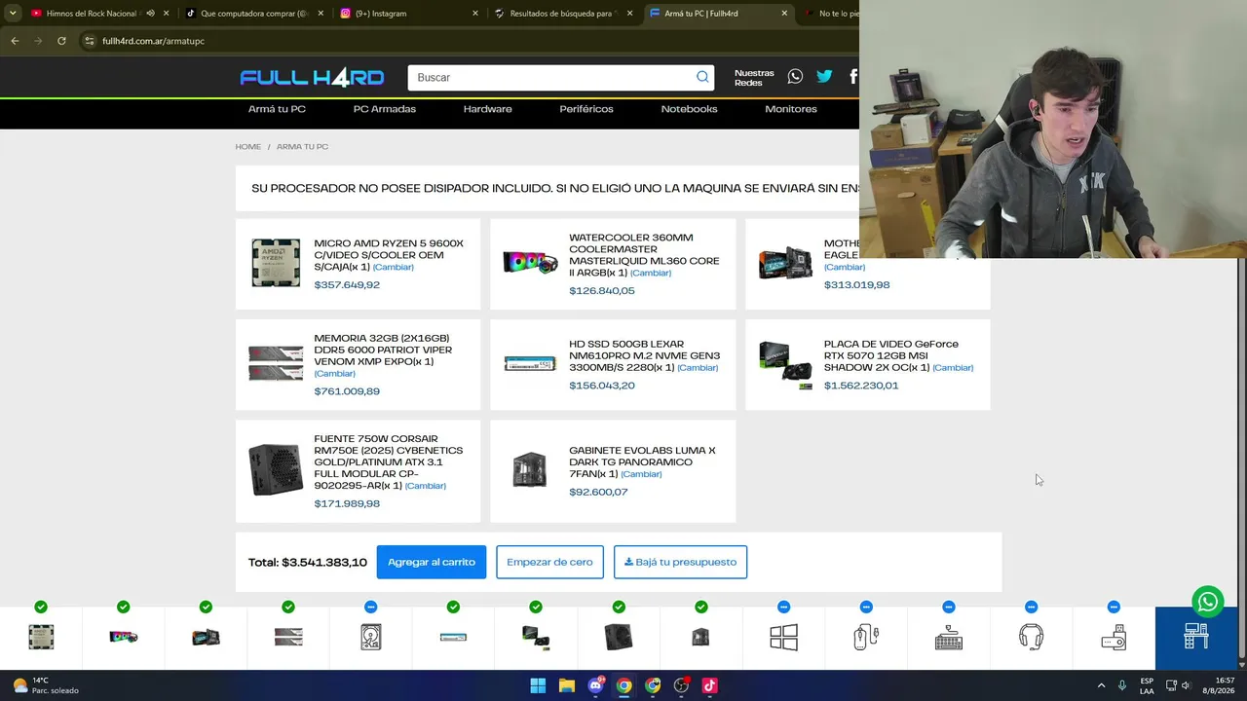Open the PC Armadas menu item
Screen dimensions: 1247x701
tap(385, 109)
